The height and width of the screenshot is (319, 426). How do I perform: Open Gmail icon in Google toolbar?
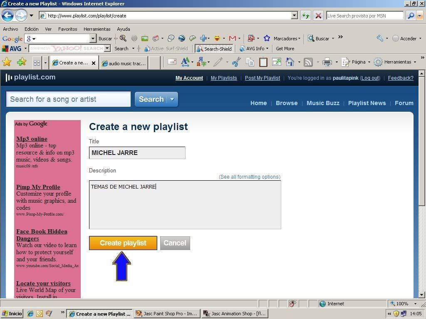pos(232,38)
